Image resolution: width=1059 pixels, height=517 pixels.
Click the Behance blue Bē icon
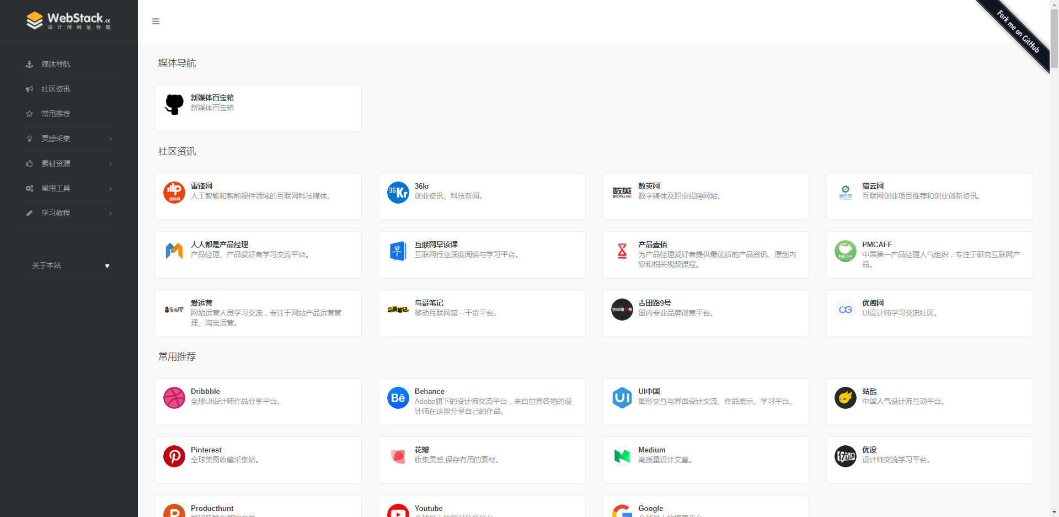click(x=398, y=398)
